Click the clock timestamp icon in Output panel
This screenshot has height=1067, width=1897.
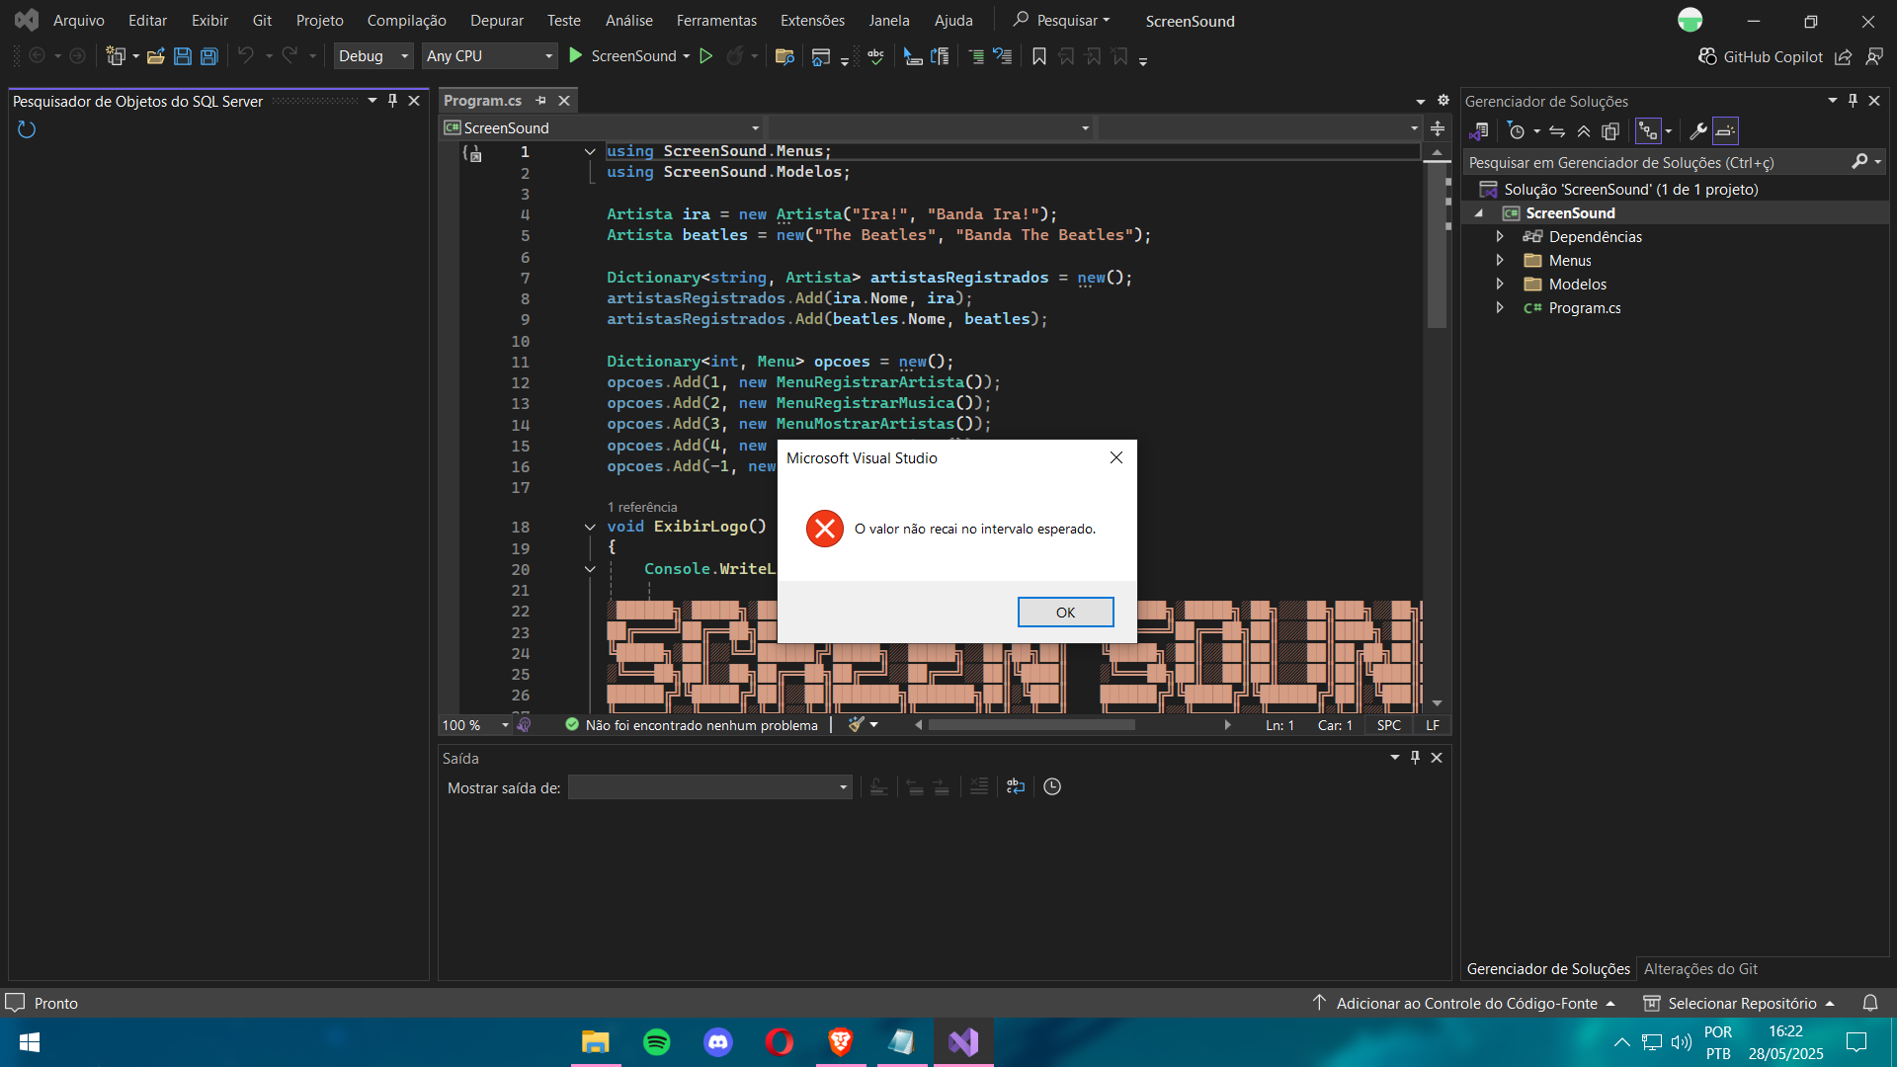point(1052,787)
